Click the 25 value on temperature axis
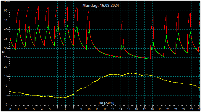This screenshot has height=112, width=201. tap(6, 58)
